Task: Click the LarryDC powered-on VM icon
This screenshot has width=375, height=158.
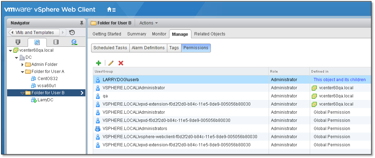Action: [x=33, y=100]
